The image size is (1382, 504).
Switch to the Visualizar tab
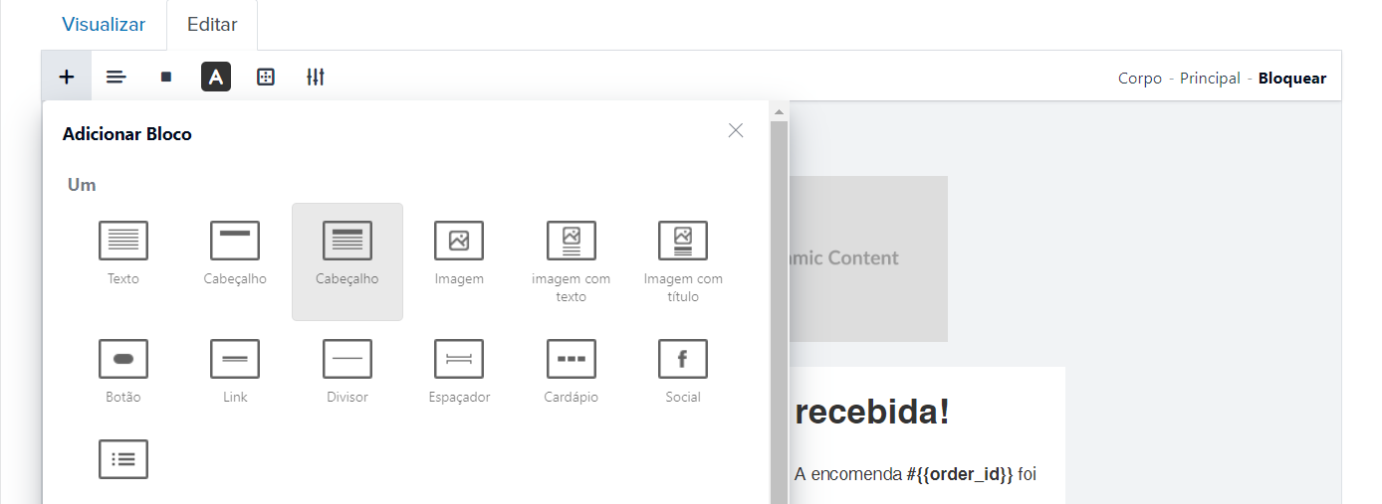pyautogui.click(x=104, y=25)
